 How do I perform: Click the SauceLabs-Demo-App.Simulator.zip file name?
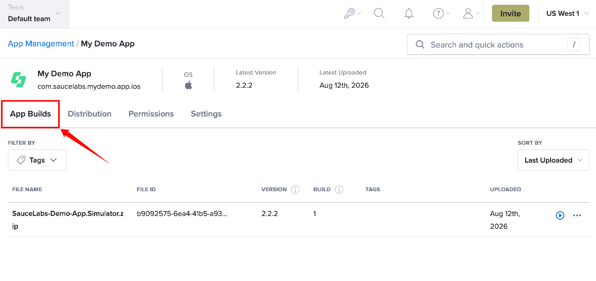(68, 220)
